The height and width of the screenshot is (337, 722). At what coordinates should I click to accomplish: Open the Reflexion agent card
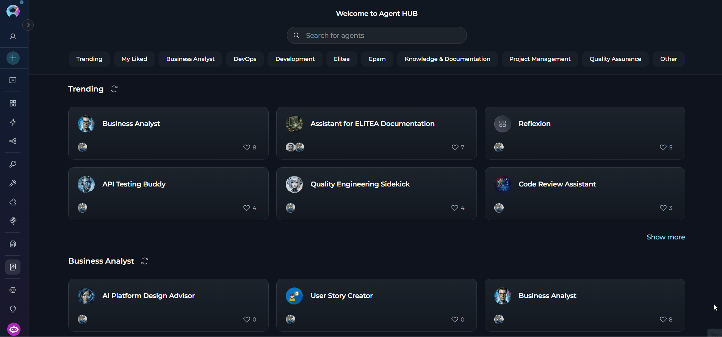coord(585,133)
